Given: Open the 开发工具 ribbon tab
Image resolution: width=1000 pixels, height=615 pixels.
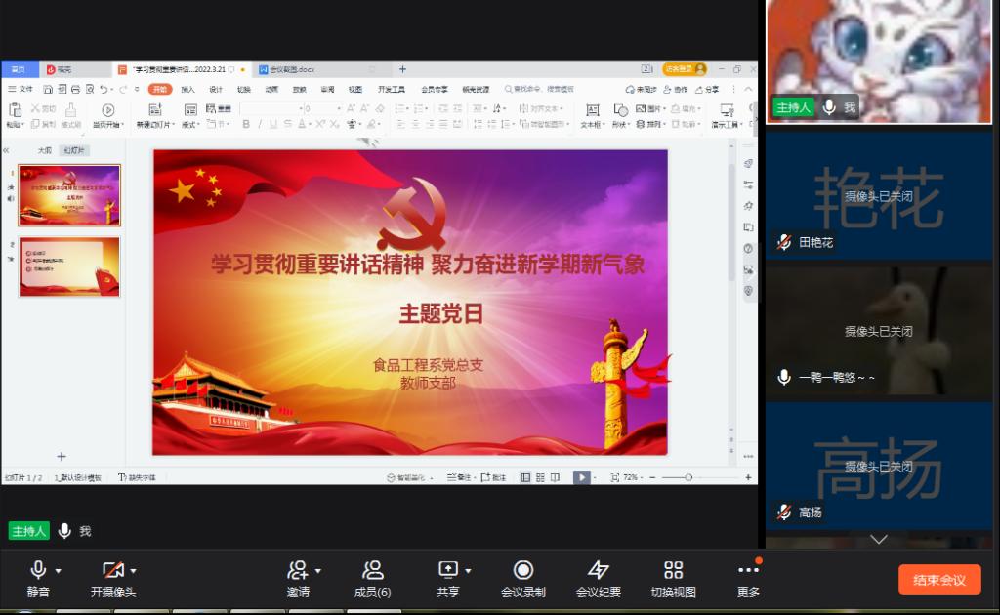Looking at the screenshot, I should (392, 89).
